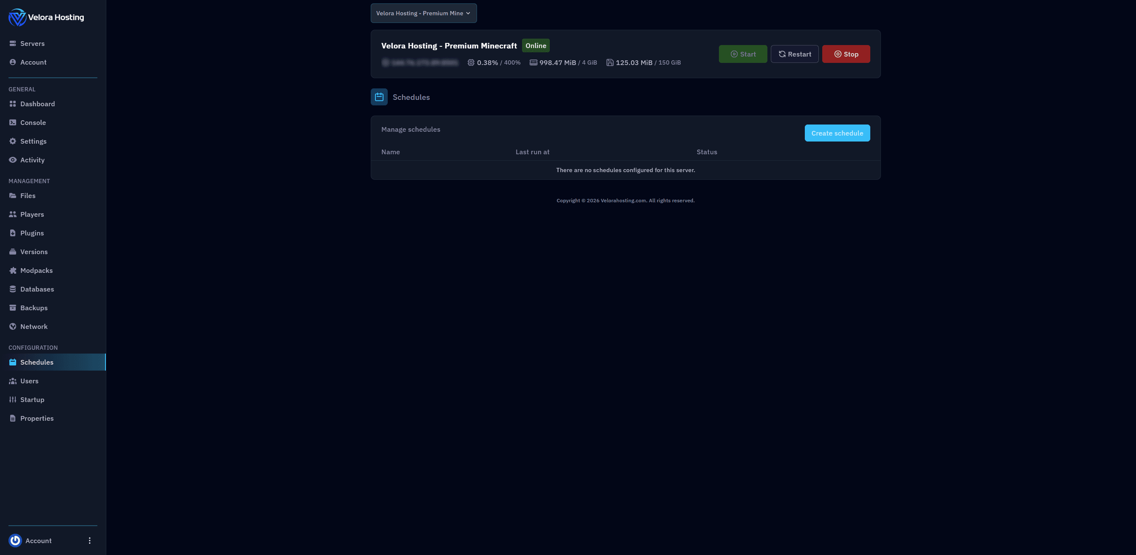
Task: Open the Schedules calendar icon
Action: (379, 96)
